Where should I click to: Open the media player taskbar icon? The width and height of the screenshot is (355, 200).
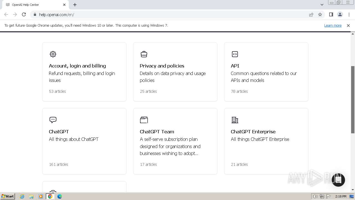click(41, 196)
